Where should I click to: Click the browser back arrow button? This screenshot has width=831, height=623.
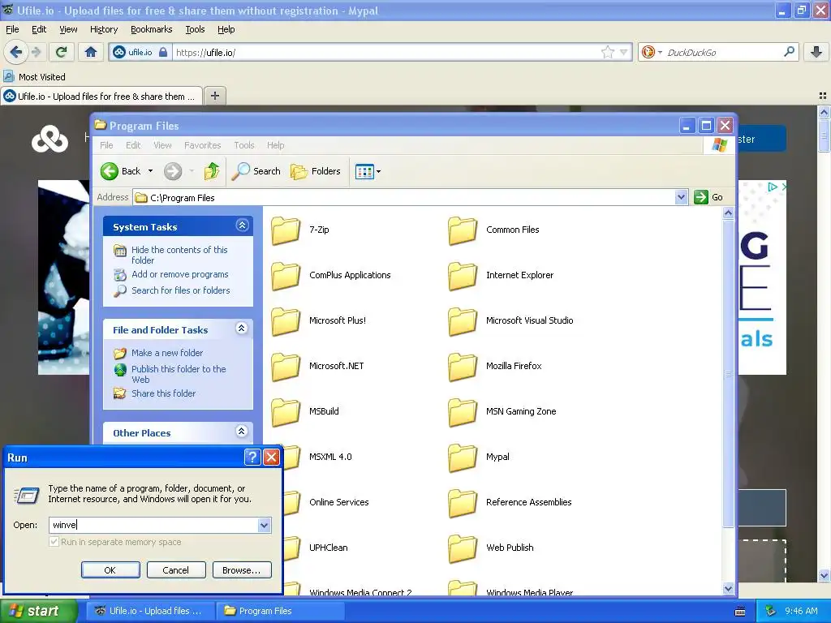click(16, 52)
